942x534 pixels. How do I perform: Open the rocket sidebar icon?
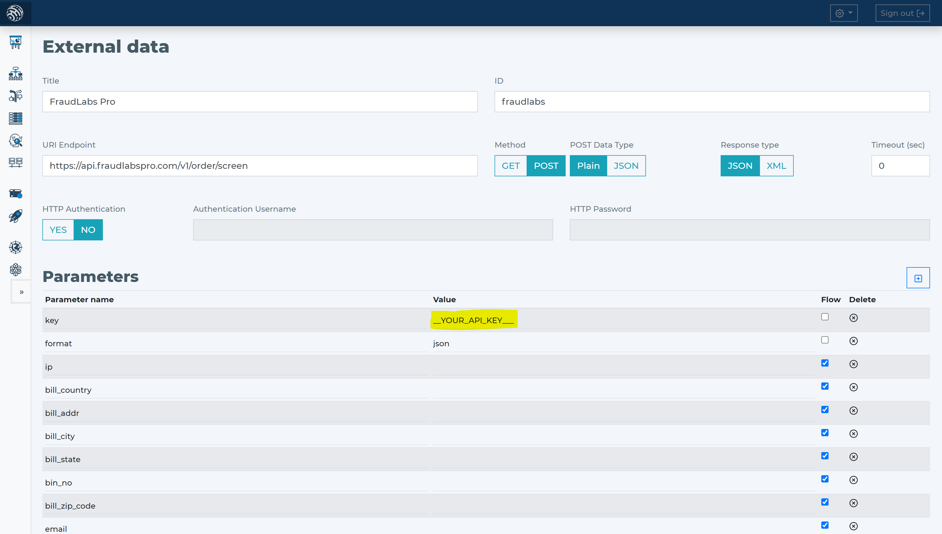15,216
